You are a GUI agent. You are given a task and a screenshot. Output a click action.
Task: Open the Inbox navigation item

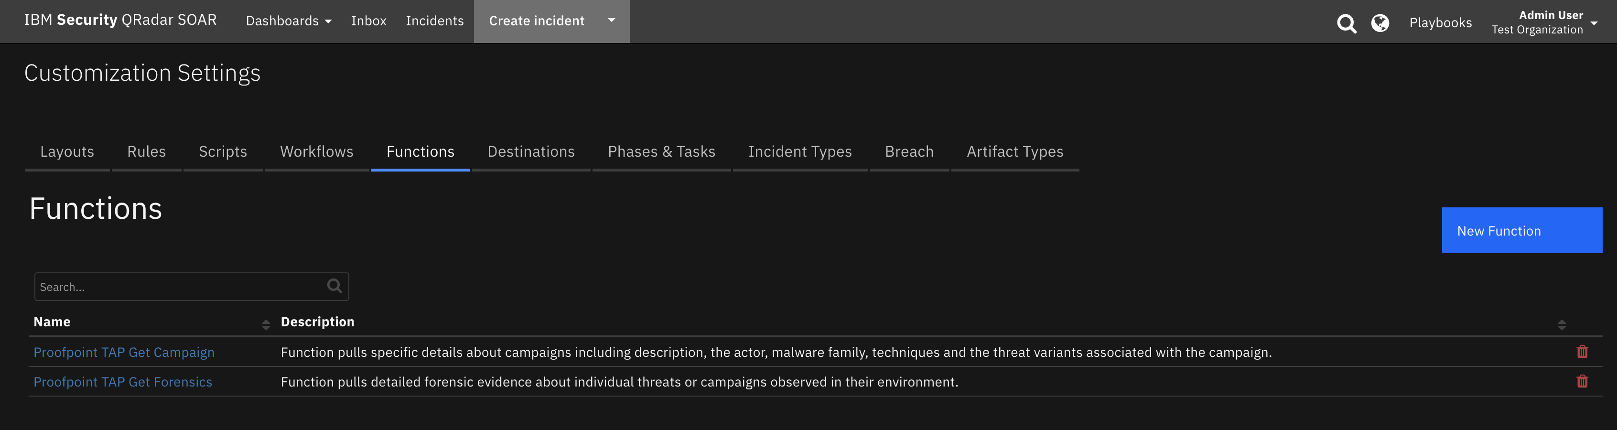pos(368,21)
